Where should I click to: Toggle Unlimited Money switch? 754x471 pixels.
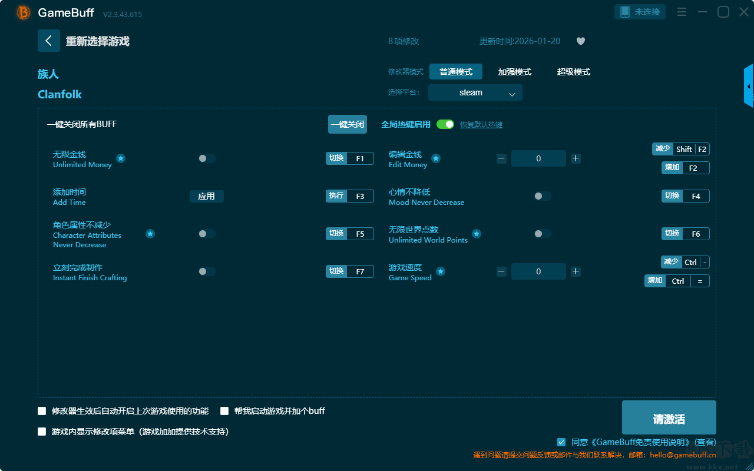(207, 158)
